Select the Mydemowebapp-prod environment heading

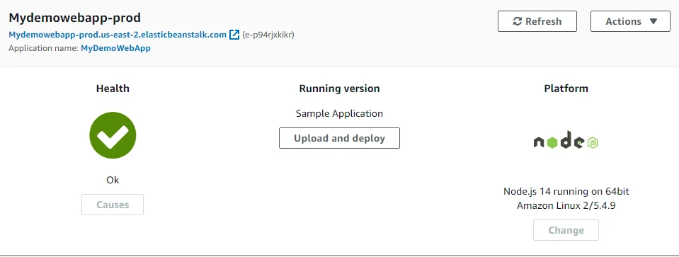(x=74, y=18)
